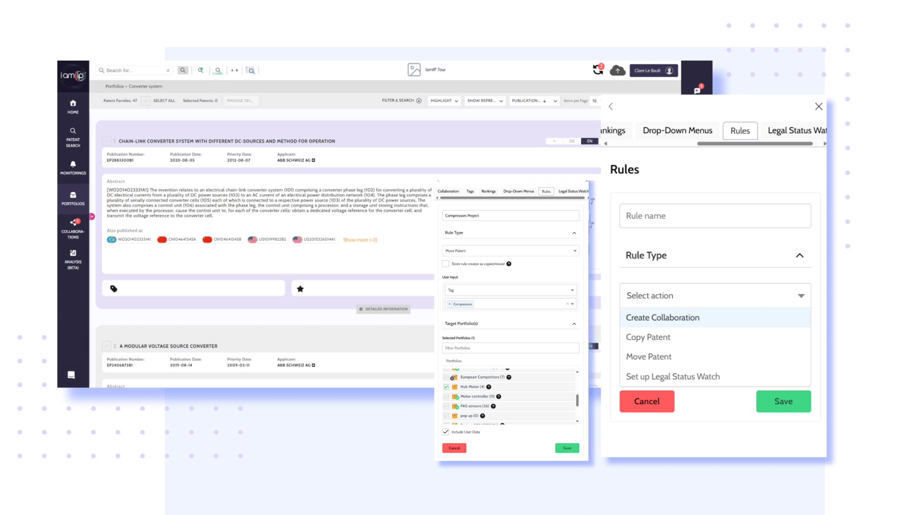Uncheck the Hub Motor portfolio checkbox
Screen dimensions: 916x515
pos(446,386)
